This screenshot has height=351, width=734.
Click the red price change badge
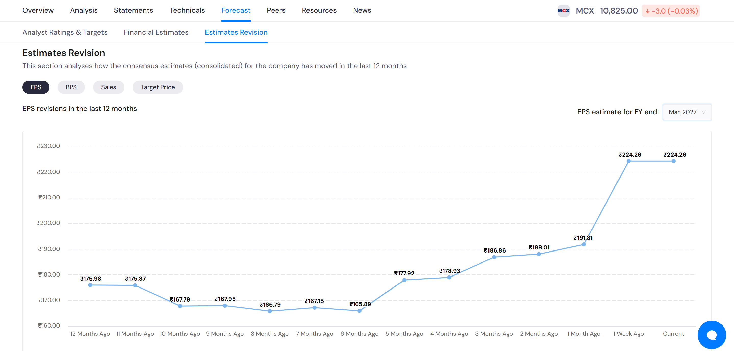[671, 11]
